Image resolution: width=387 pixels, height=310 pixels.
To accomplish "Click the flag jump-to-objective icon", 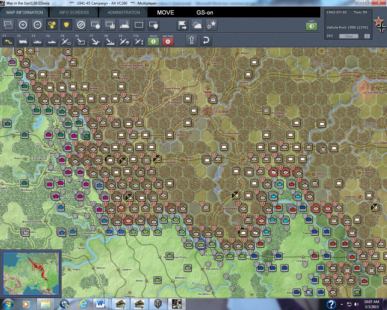I will [x=183, y=25].
